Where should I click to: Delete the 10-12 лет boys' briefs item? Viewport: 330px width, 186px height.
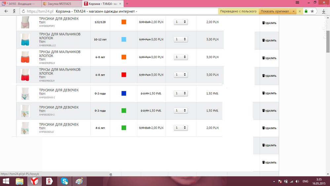point(269,40)
